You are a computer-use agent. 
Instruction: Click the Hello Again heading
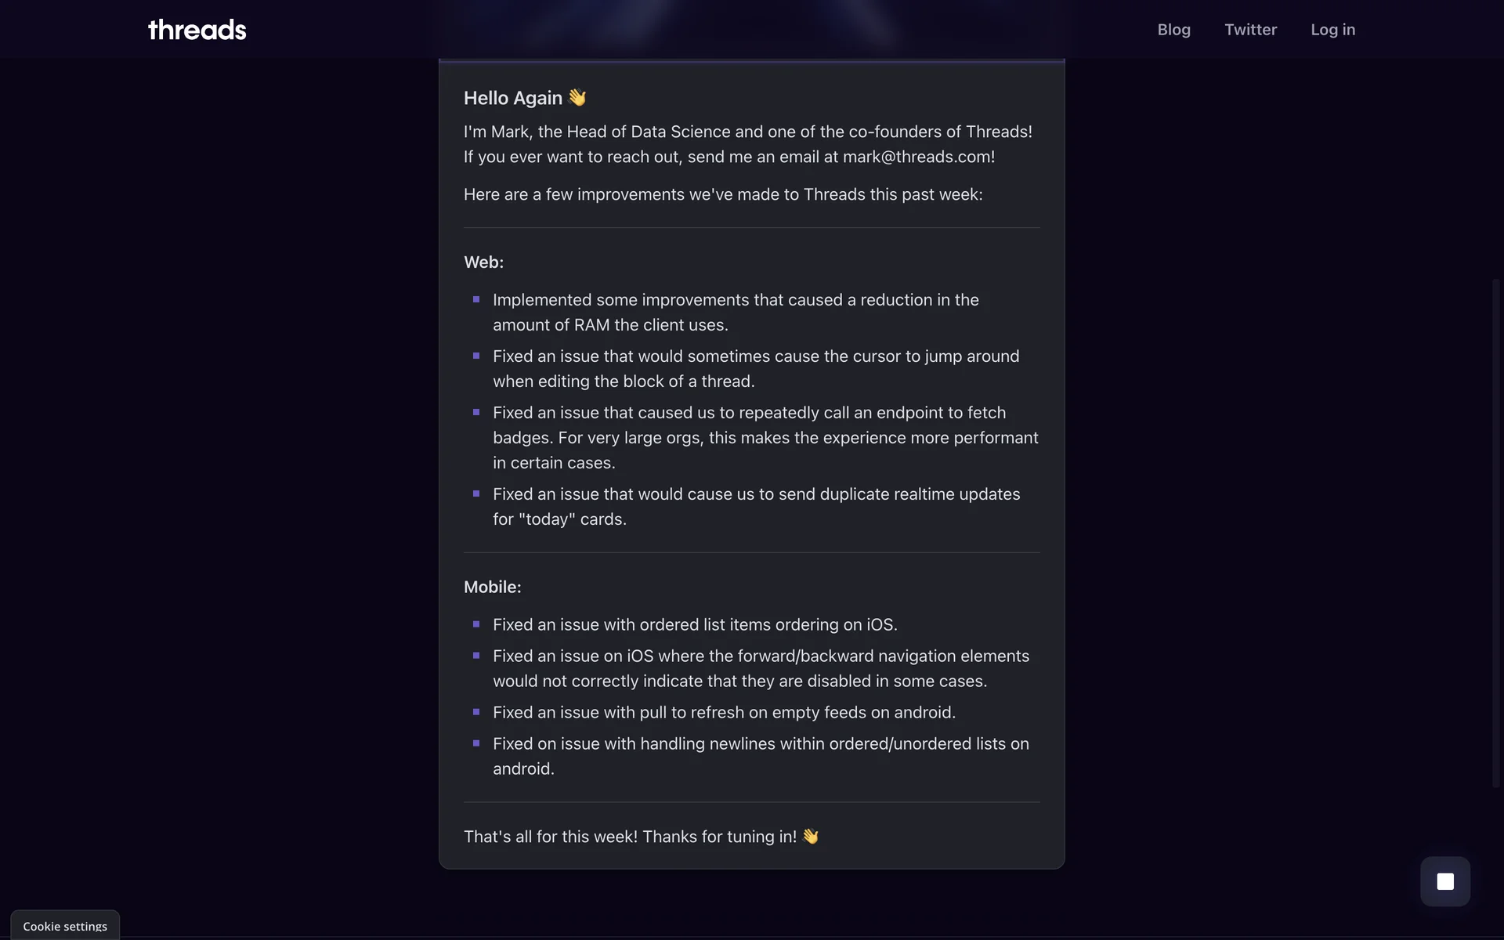click(513, 98)
